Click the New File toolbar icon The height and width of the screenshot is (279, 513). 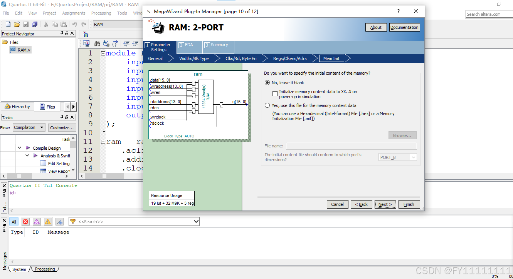point(8,24)
